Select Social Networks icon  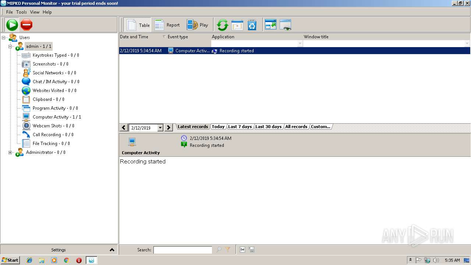click(26, 73)
